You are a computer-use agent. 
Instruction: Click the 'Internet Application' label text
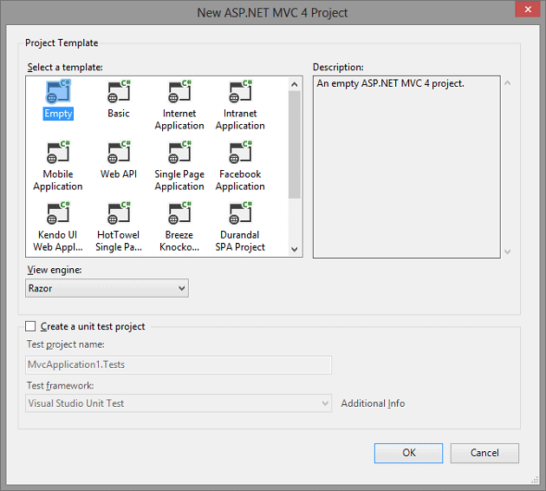coord(179,120)
